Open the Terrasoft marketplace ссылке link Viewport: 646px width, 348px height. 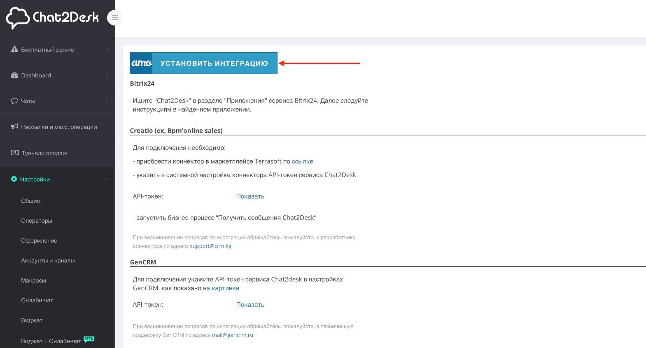(x=302, y=161)
